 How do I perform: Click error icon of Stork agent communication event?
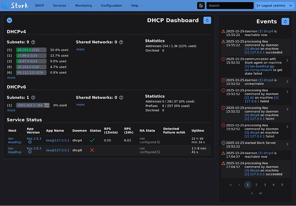pyautogui.click(x=224, y=59)
